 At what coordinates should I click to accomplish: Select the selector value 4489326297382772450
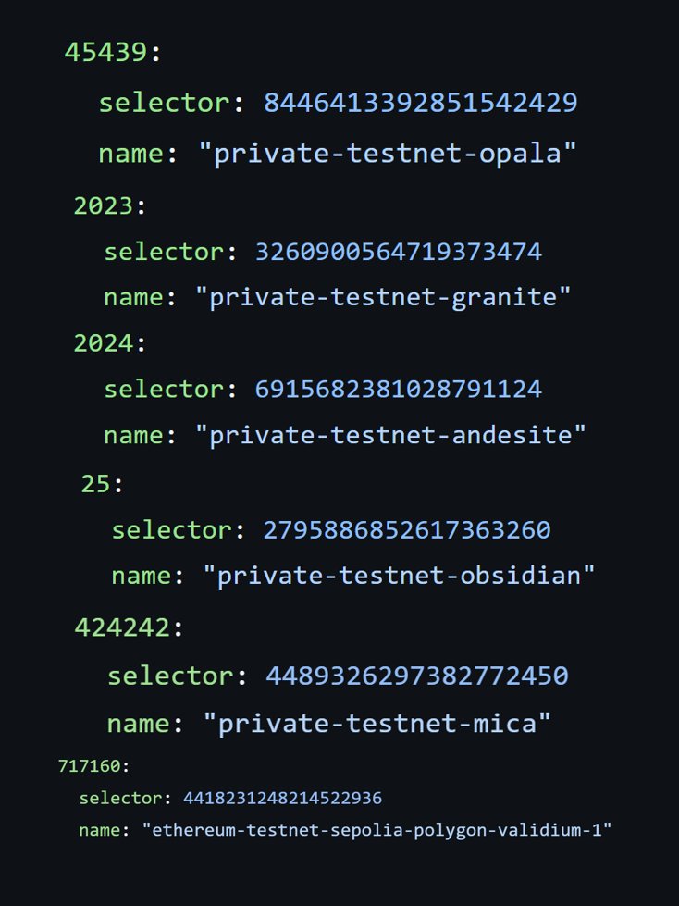[x=417, y=676]
